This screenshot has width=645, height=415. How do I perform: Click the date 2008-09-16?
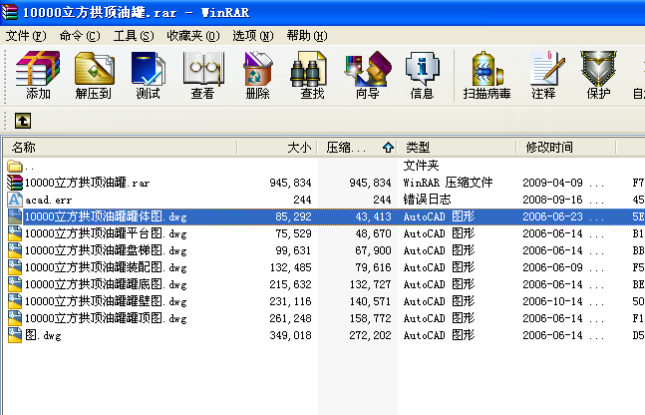pos(553,200)
